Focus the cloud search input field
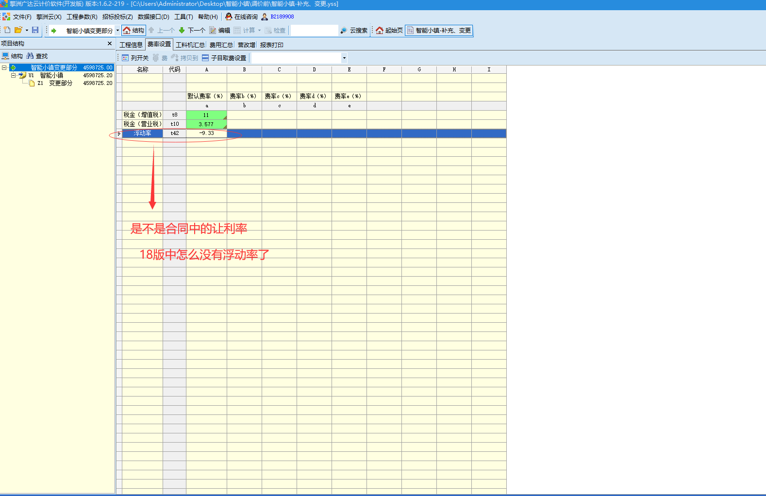The image size is (766, 496). [x=314, y=30]
